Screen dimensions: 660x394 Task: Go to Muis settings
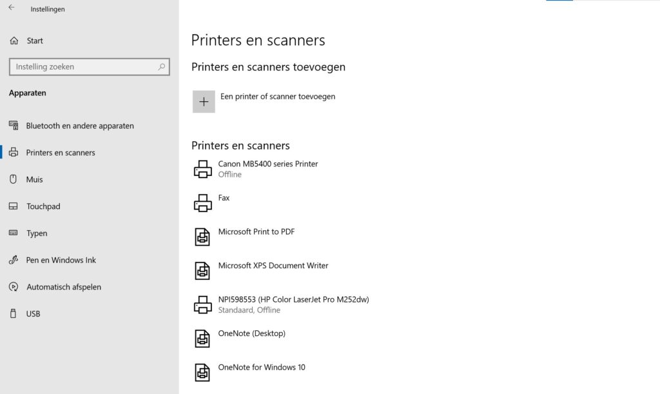pyautogui.click(x=35, y=179)
